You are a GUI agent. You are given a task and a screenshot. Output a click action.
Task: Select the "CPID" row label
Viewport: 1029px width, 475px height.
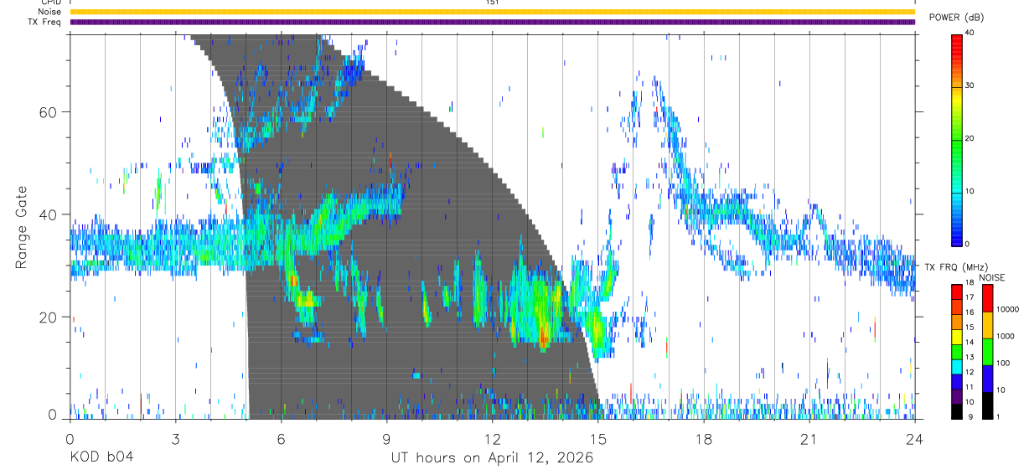50,3
